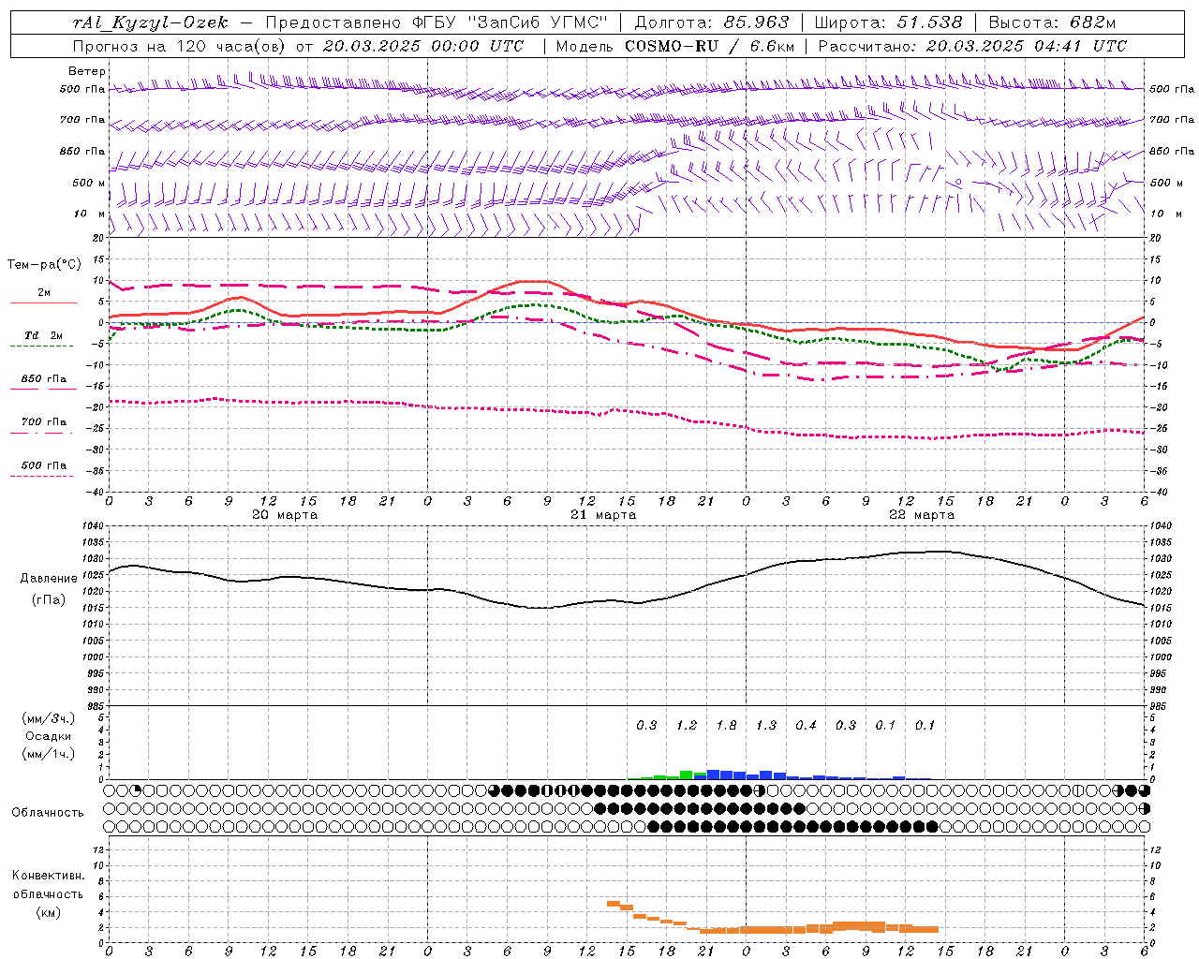Select the longitude value Долгота: 85.963
The image size is (1199, 959).
click(712, 22)
